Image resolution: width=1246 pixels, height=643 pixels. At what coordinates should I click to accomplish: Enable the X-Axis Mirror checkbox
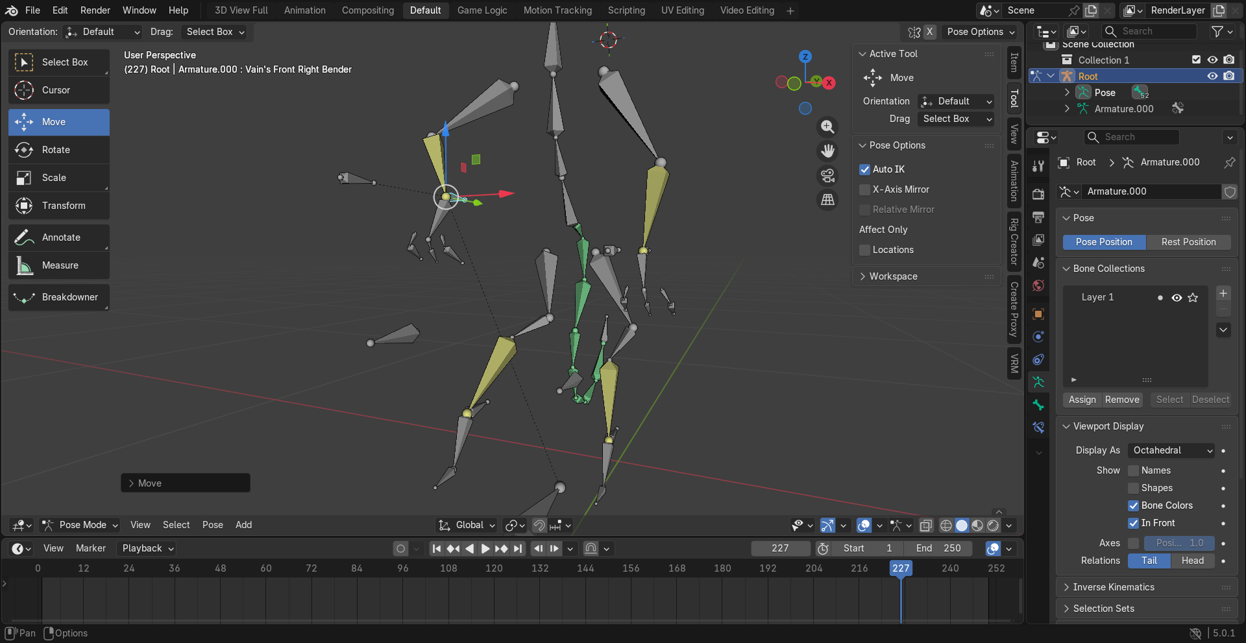point(864,189)
